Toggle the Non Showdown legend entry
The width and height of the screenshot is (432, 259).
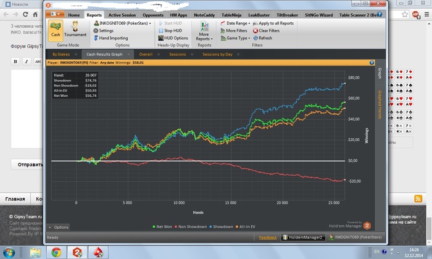point(191,227)
